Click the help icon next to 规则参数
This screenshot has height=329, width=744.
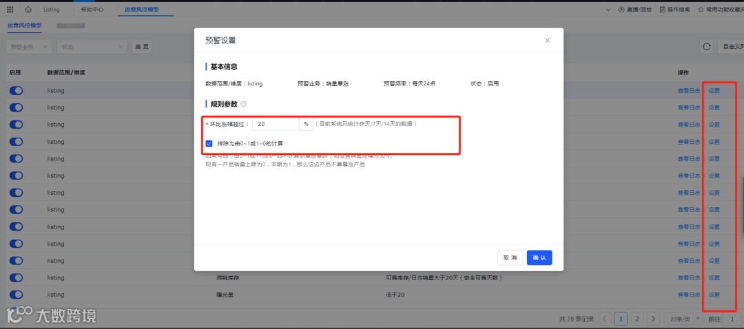pos(243,104)
